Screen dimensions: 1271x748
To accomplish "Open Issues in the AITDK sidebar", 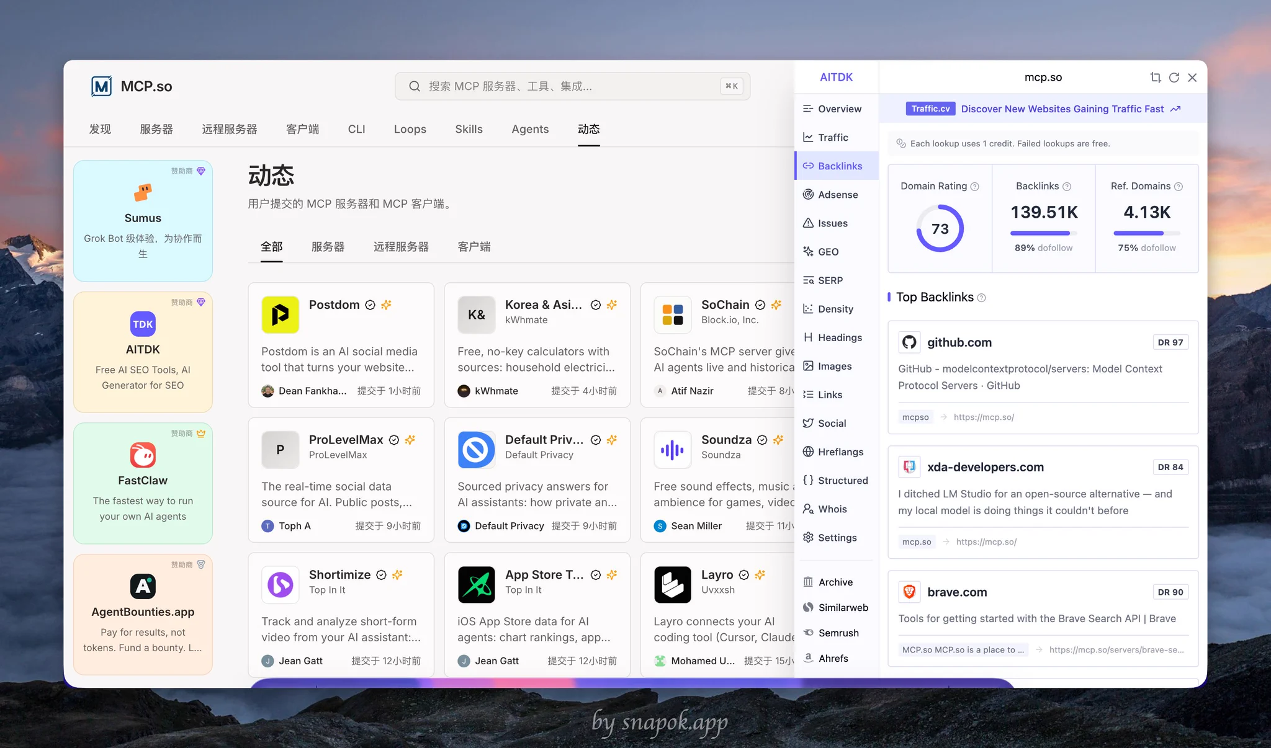I will (x=836, y=223).
